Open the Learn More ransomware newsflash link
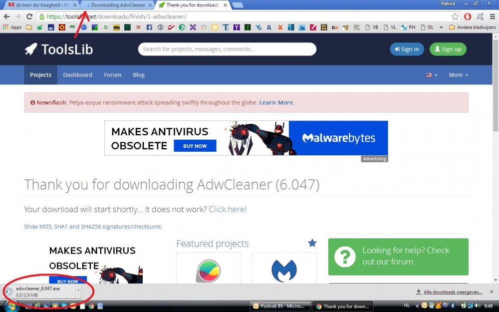499x312 pixels. tap(276, 102)
